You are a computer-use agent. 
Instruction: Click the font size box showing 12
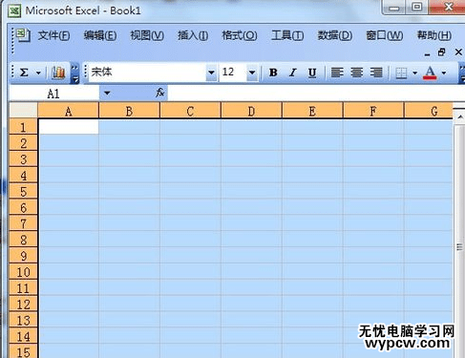(233, 73)
